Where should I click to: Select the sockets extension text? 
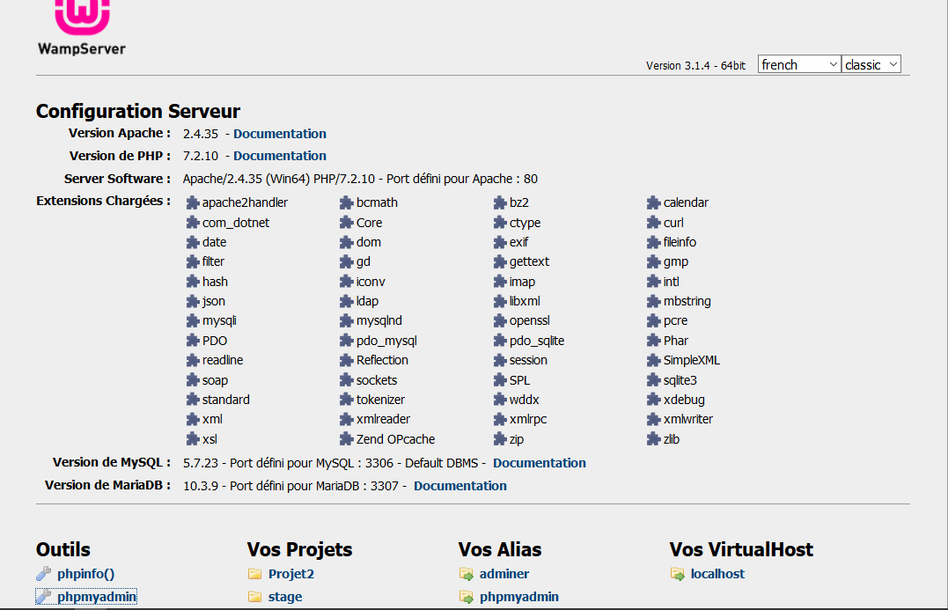click(x=377, y=380)
